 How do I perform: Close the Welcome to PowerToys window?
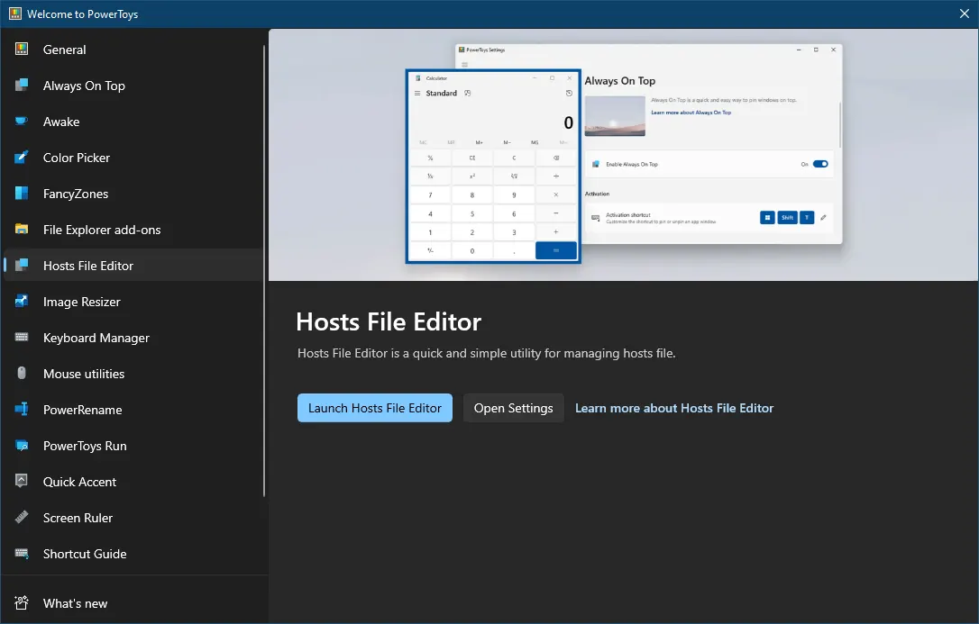(964, 14)
